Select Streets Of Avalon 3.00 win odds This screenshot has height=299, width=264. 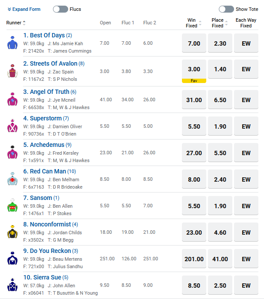194,69
